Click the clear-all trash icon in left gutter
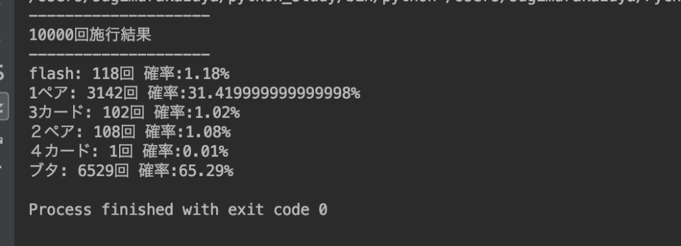The height and width of the screenshot is (246, 681). [x=2, y=166]
